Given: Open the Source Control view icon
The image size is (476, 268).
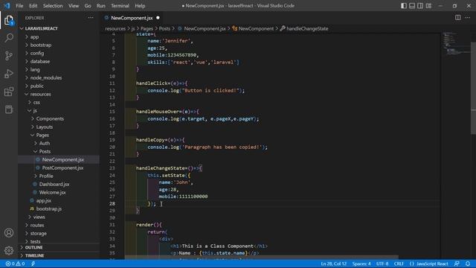Looking at the screenshot, I should pos(9,56).
